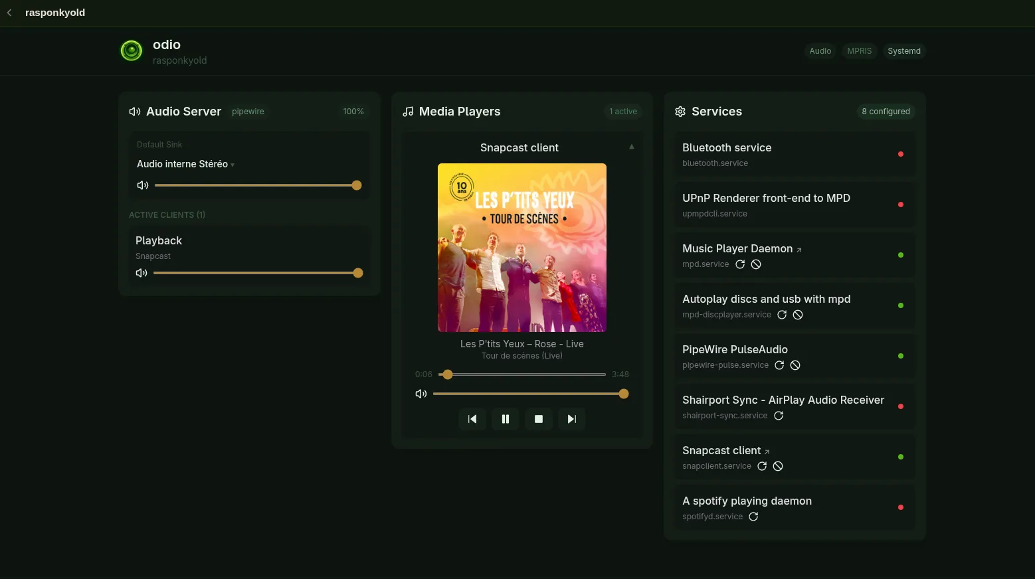Viewport: 1035px width, 579px height.
Task: Click the Bluetooth service row
Action: click(795, 155)
